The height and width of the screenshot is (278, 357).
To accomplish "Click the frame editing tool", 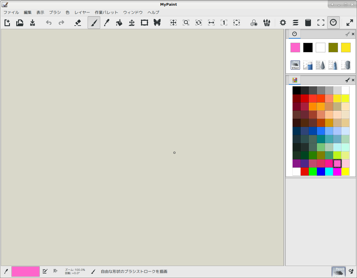I will (x=144, y=23).
